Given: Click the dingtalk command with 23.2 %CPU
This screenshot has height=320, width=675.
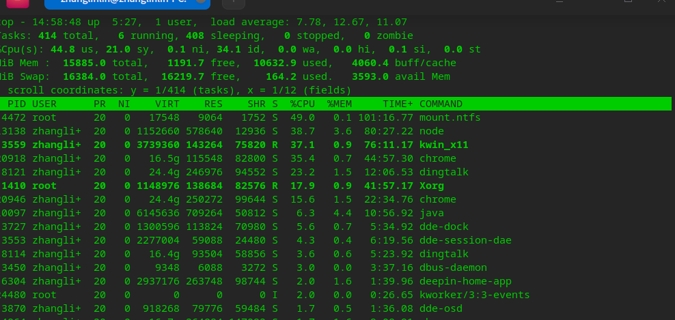Looking at the screenshot, I should point(444,172).
